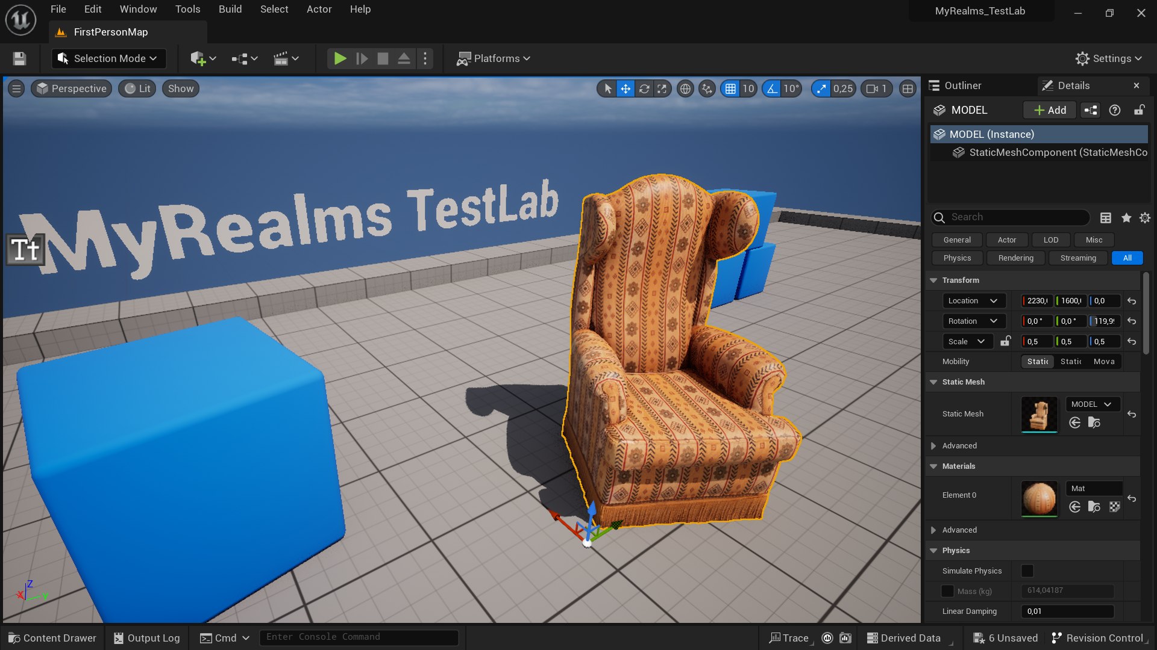
Task: Open the Content Drawer
Action: tap(52, 638)
